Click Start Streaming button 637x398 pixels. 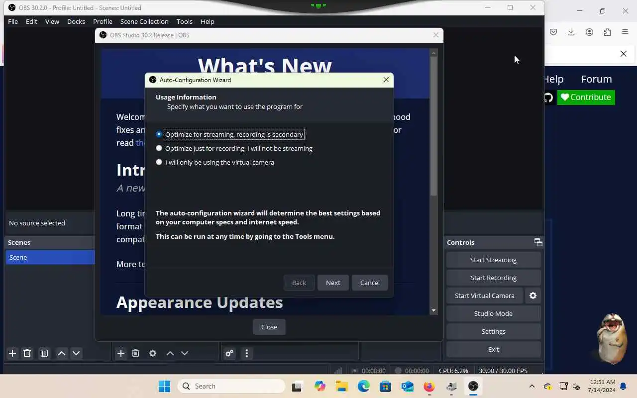coord(493,260)
